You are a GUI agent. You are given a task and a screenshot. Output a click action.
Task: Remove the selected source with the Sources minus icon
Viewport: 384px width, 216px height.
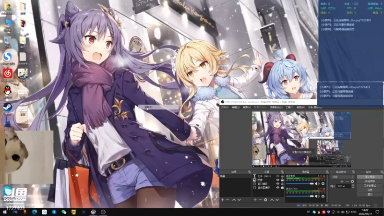260,200
